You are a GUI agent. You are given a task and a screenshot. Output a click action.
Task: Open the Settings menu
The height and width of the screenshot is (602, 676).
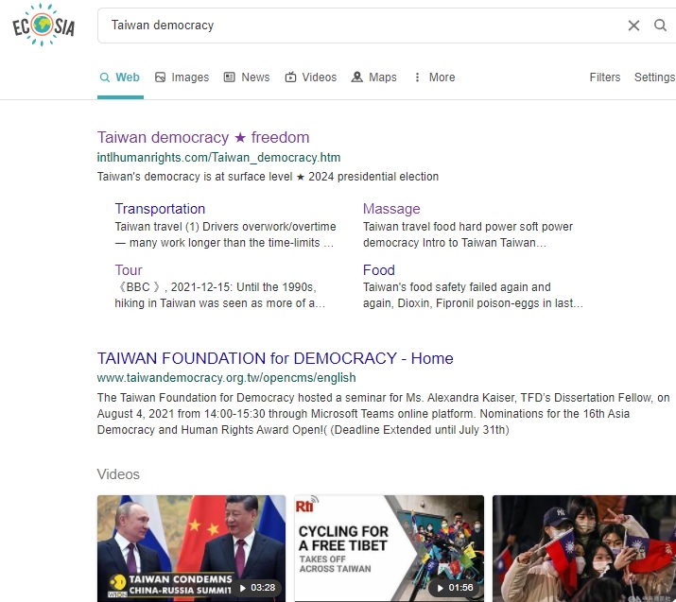tap(654, 77)
